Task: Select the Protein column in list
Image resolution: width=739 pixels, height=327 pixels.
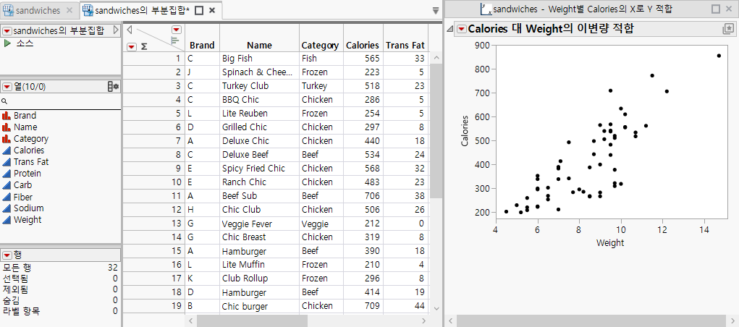Action: pos(28,174)
